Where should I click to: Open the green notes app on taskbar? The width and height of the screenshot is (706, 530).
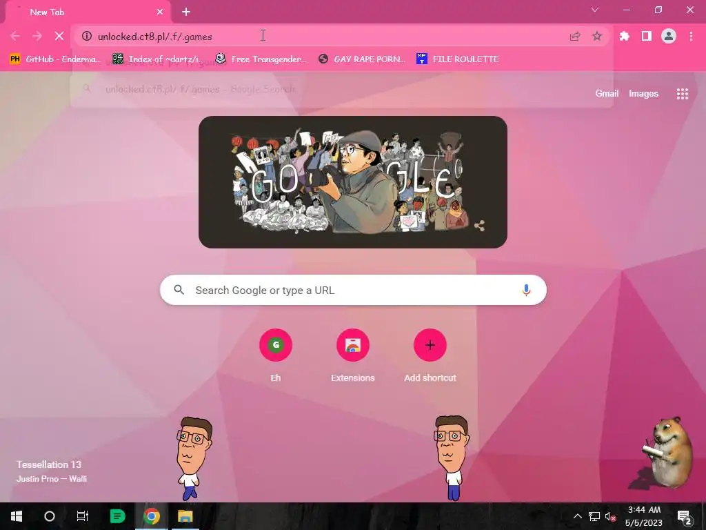[117, 516]
